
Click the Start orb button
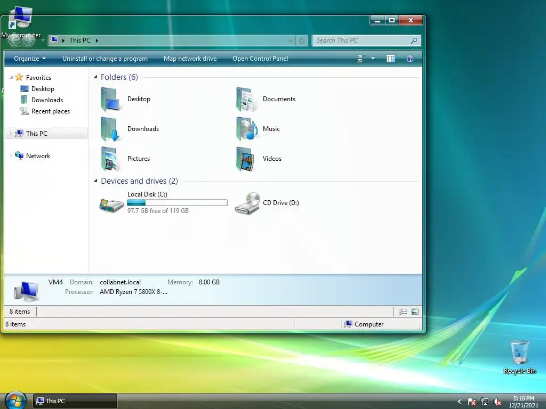click(x=15, y=400)
